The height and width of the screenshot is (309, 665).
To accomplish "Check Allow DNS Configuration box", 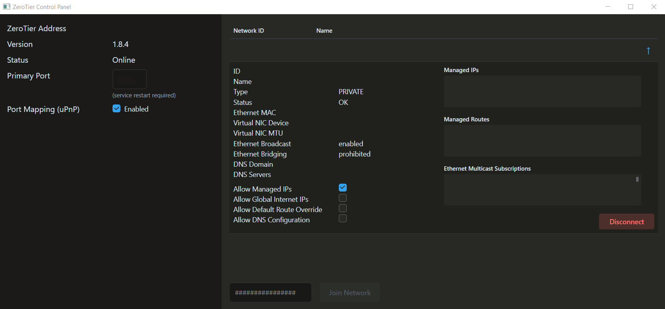I will pos(343,218).
